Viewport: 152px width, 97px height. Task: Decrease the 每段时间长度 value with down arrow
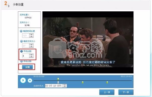(x=32, y=37)
